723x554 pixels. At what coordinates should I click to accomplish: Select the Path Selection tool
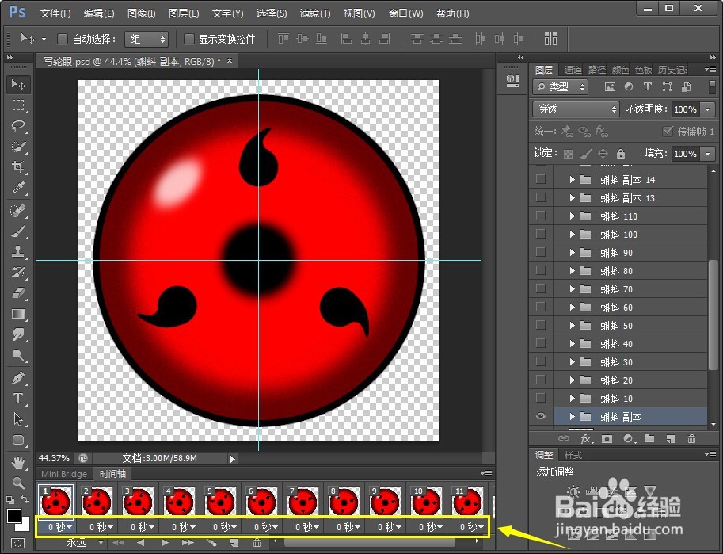(18, 419)
